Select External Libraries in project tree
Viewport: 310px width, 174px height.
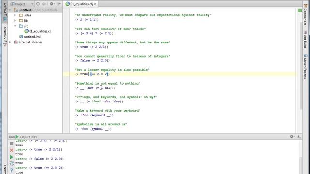coord(28,42)
